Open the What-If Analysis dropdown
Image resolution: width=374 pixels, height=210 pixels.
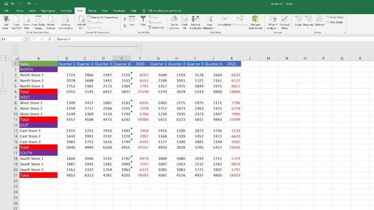(272, 23)
